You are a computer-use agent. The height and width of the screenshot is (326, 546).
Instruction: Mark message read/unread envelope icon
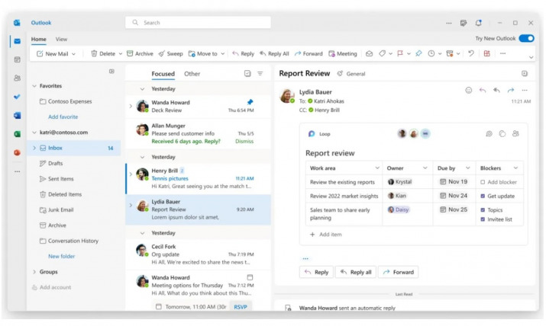(x=369, y=53)
